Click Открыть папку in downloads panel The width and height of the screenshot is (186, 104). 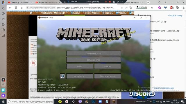tap(175, 15)
